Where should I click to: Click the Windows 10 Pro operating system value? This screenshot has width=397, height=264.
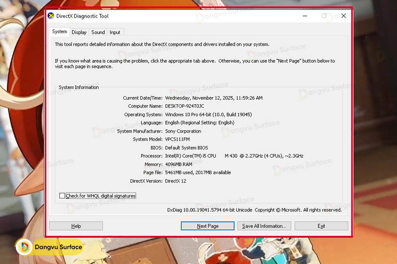(208, 115)
